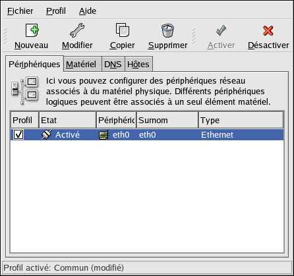Click the Copier documents icon
The image size is (294, 276).
pyautogui.click(x=123, y=30)
